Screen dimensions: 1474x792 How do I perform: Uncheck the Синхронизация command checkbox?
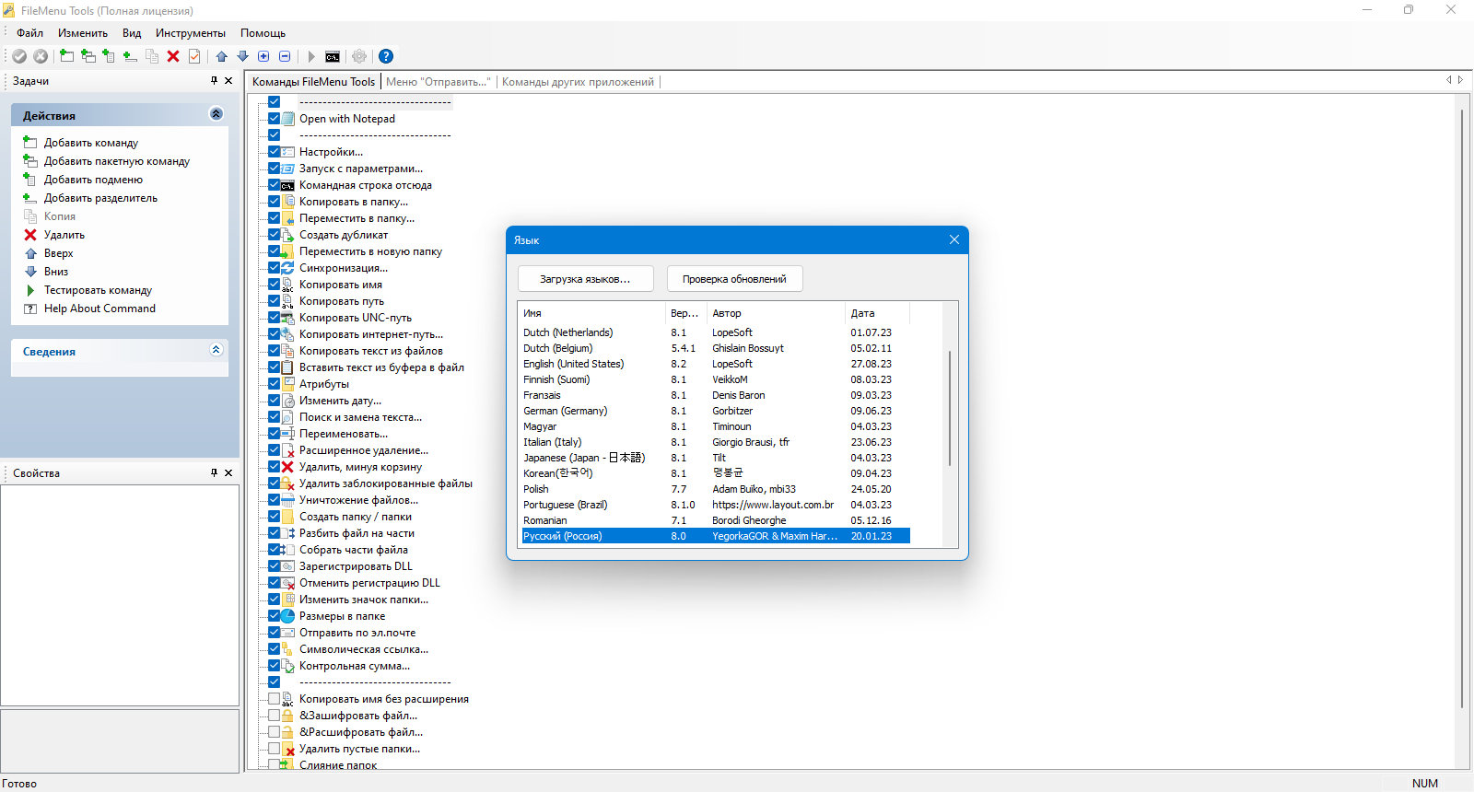click(x=274, y=267)
